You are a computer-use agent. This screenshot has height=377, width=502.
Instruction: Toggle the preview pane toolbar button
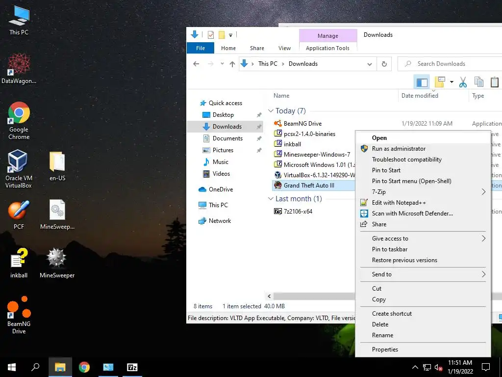coord(422,82)
